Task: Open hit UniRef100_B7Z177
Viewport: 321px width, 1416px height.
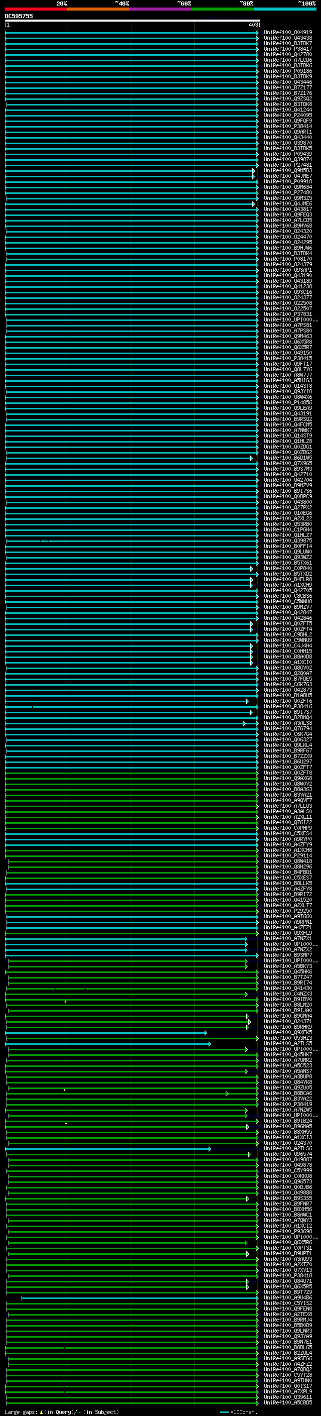Action: (x=287, y=87)
